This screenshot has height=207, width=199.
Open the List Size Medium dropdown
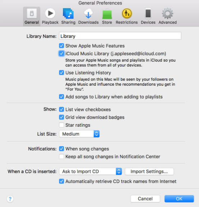coord(79,134)
